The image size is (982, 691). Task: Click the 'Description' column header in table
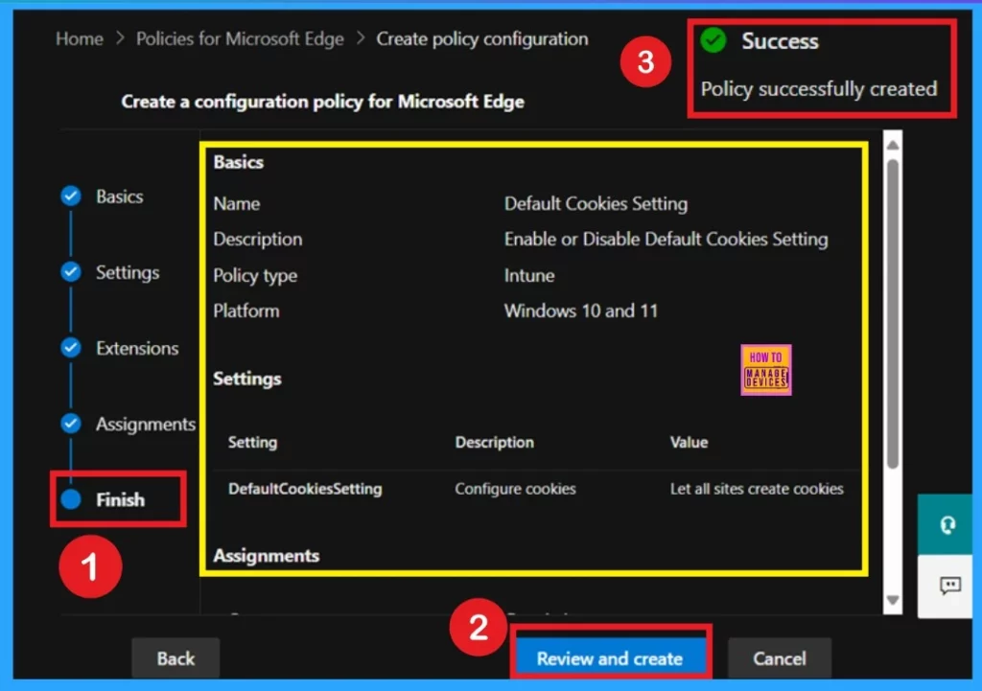[x=494, y=443]
